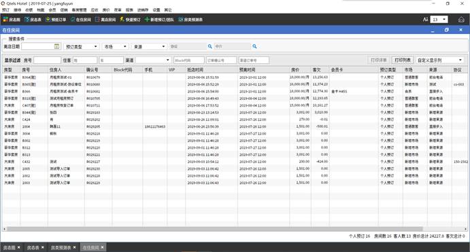Click the home icon in top toolbar

(461, 20)
